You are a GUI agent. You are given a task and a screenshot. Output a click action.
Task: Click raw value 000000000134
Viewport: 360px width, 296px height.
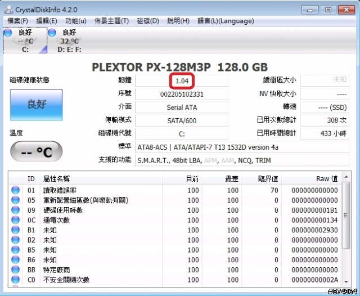pyautogui.click(x=314, y=220)
